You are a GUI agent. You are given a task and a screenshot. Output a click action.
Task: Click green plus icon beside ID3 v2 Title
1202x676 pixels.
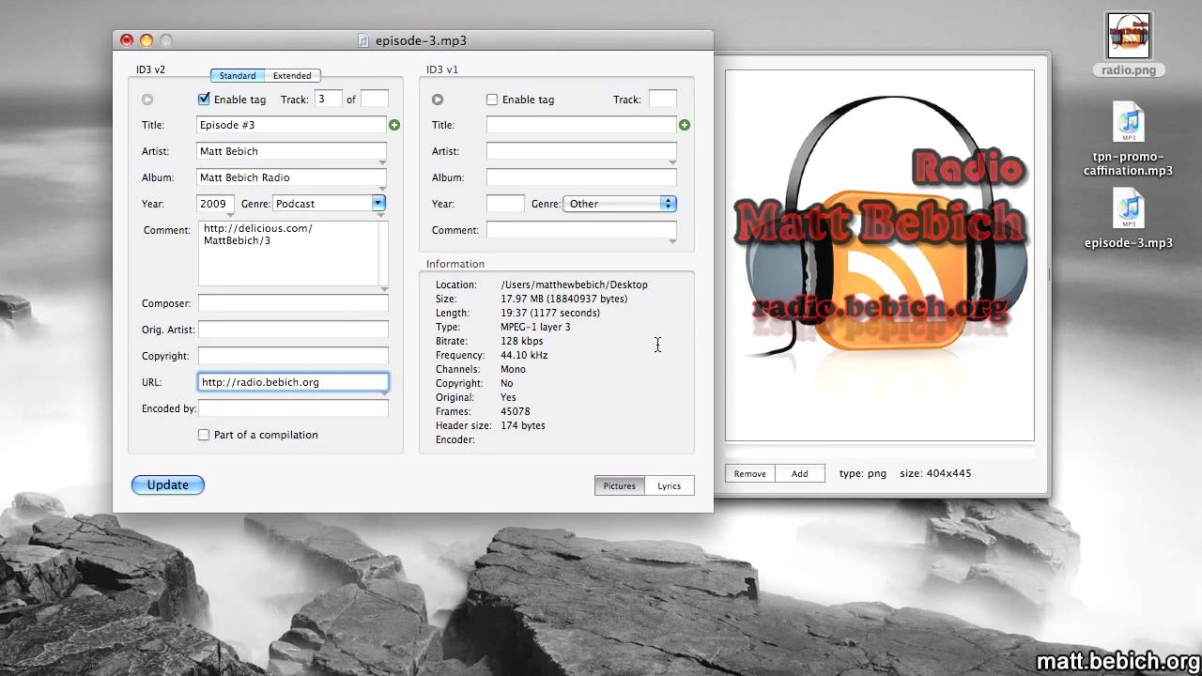[x=394, y=125]
